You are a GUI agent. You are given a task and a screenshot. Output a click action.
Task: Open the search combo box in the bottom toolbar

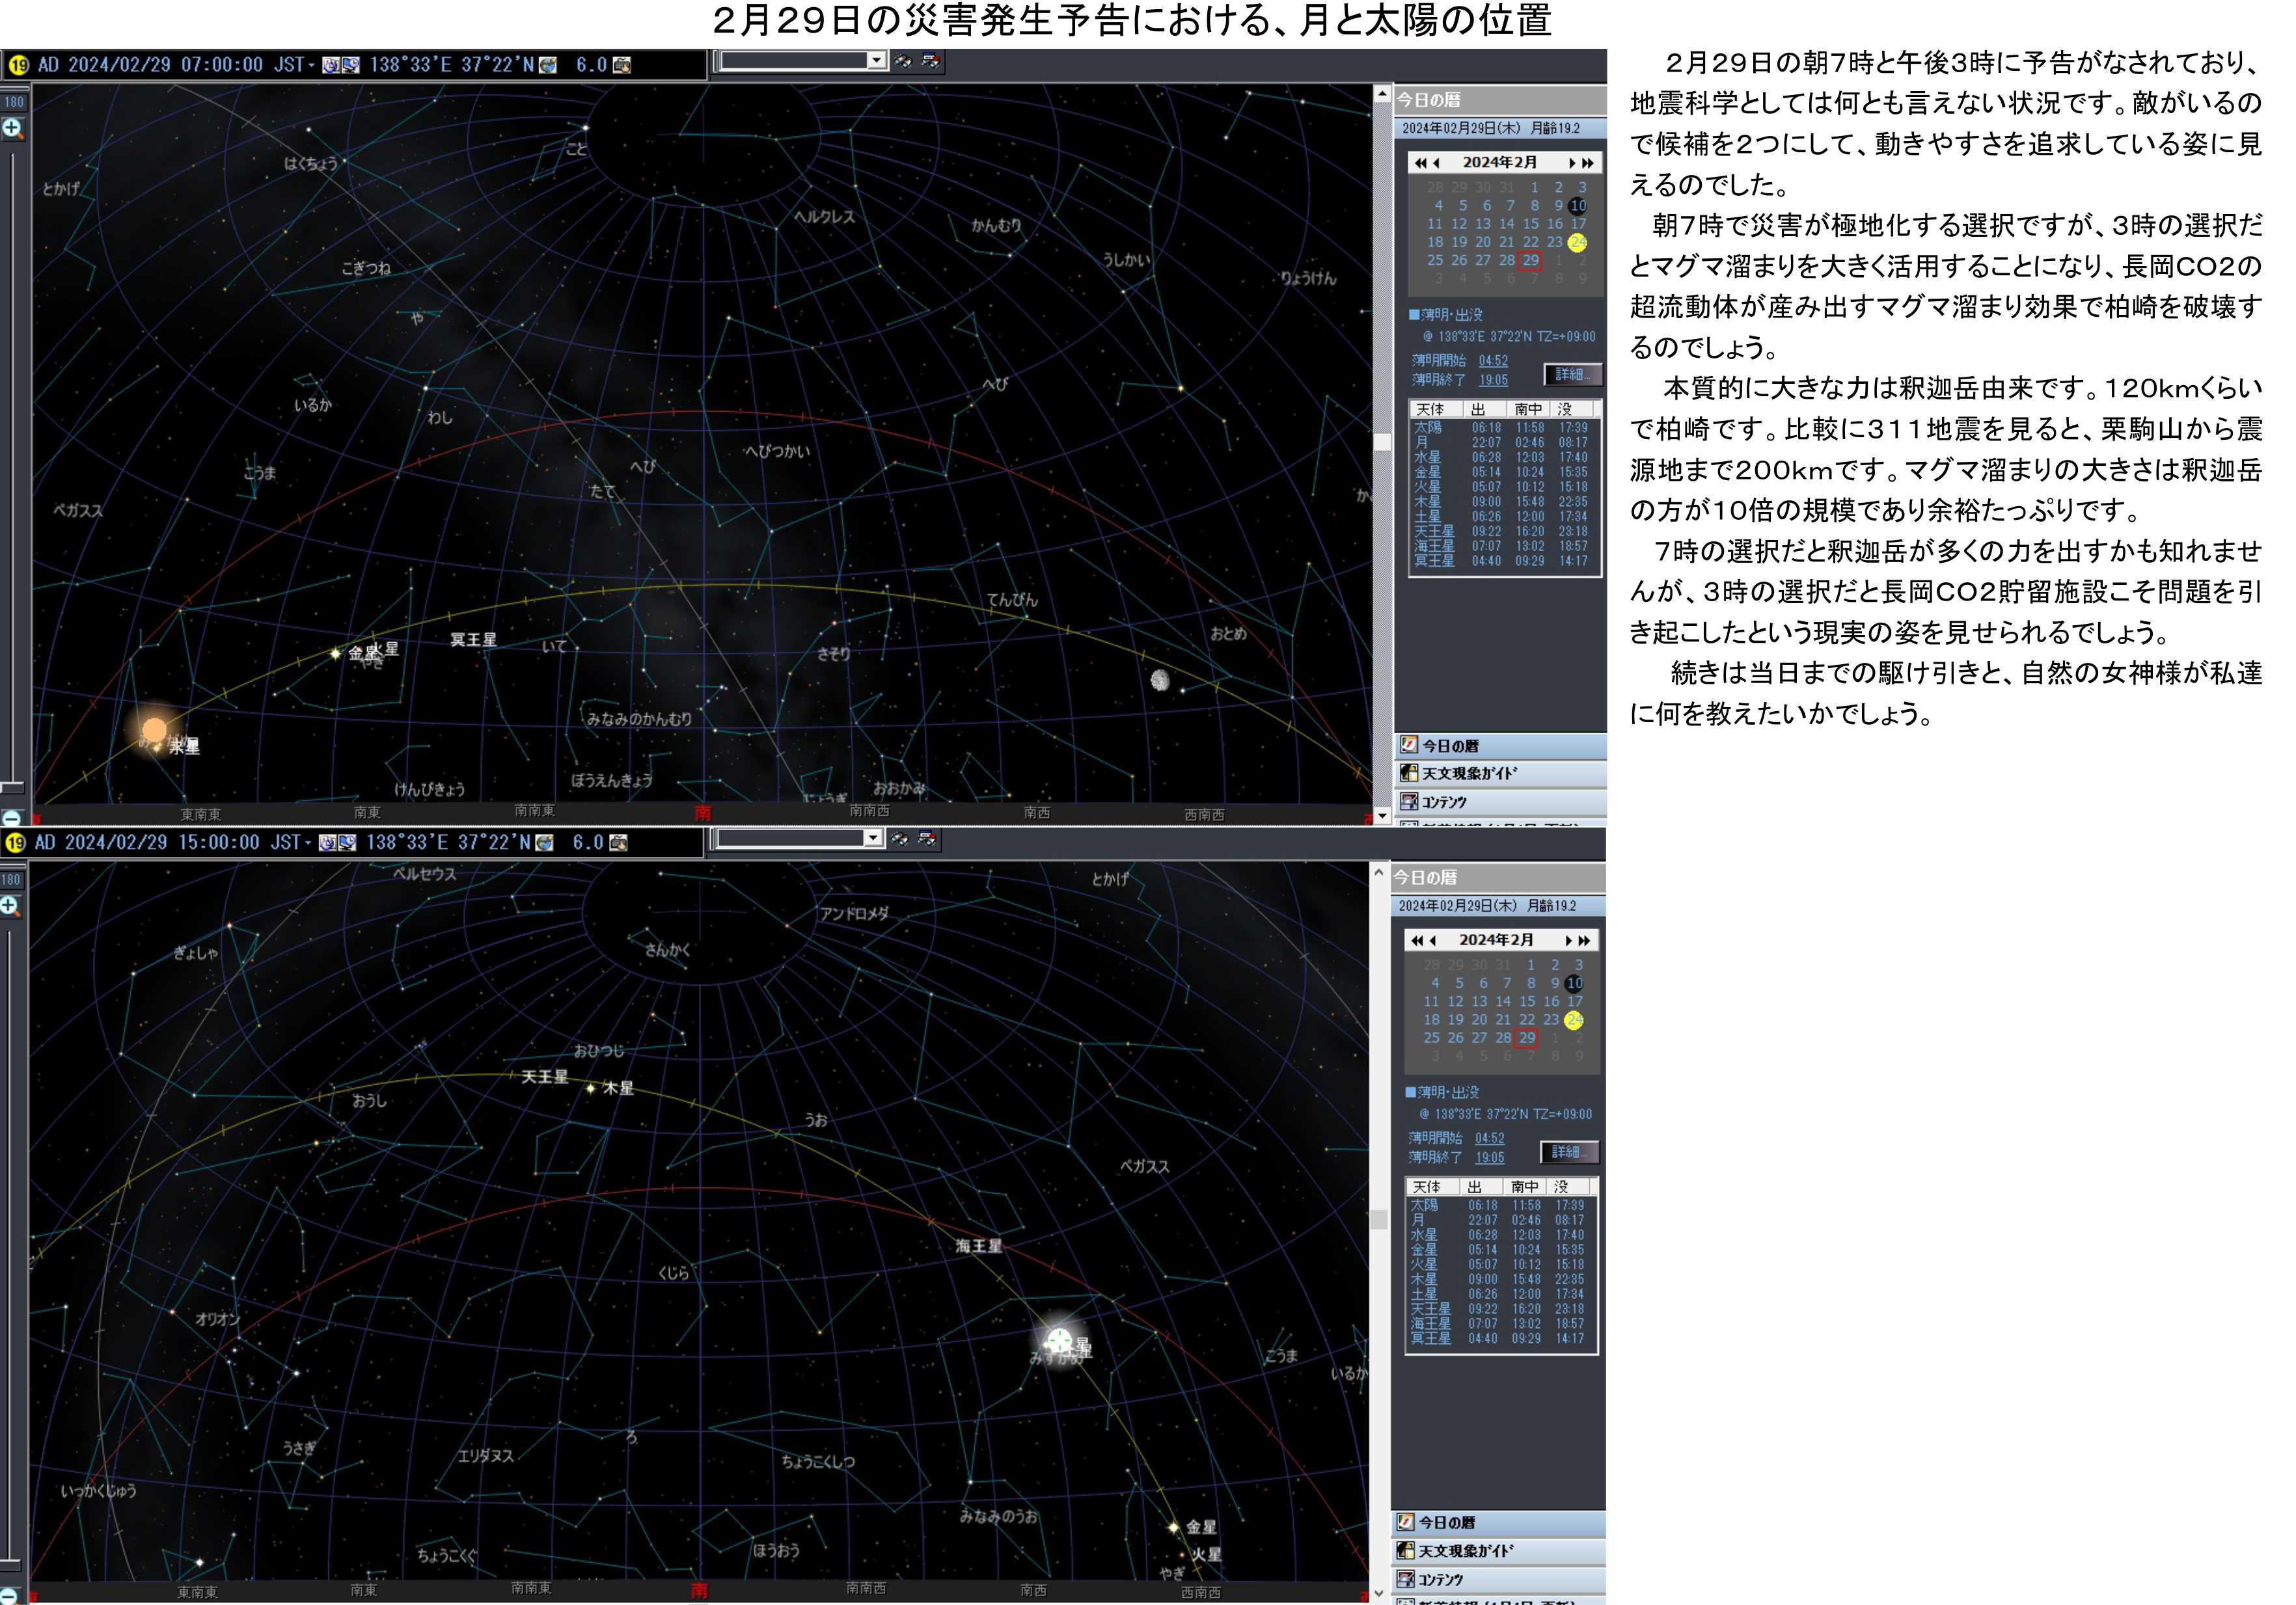tap(800, 839)
